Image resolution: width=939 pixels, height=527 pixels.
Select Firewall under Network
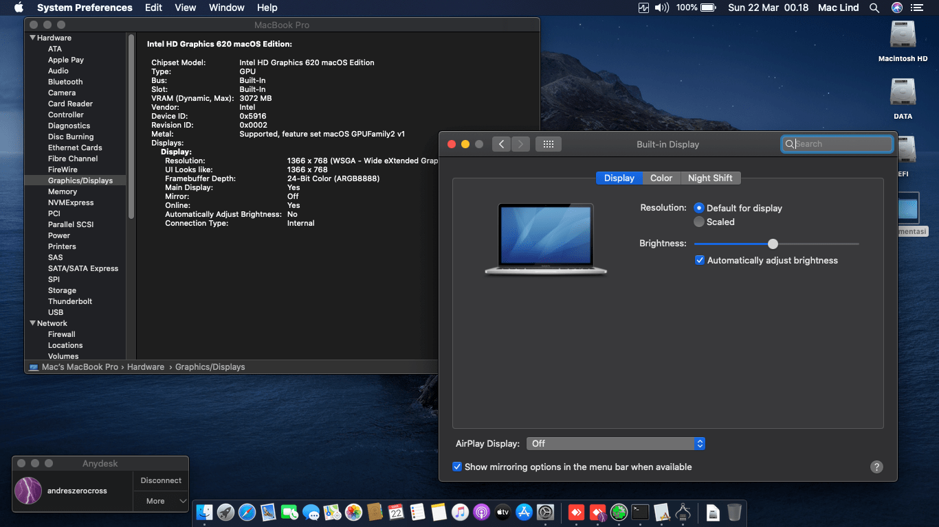tap(62, 334)
